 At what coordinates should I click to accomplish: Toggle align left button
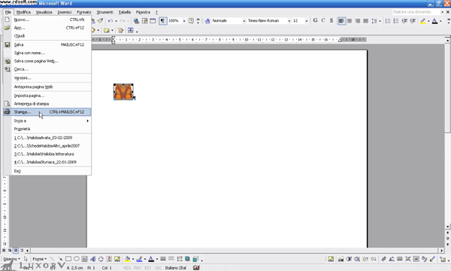[x=341, y=21]
